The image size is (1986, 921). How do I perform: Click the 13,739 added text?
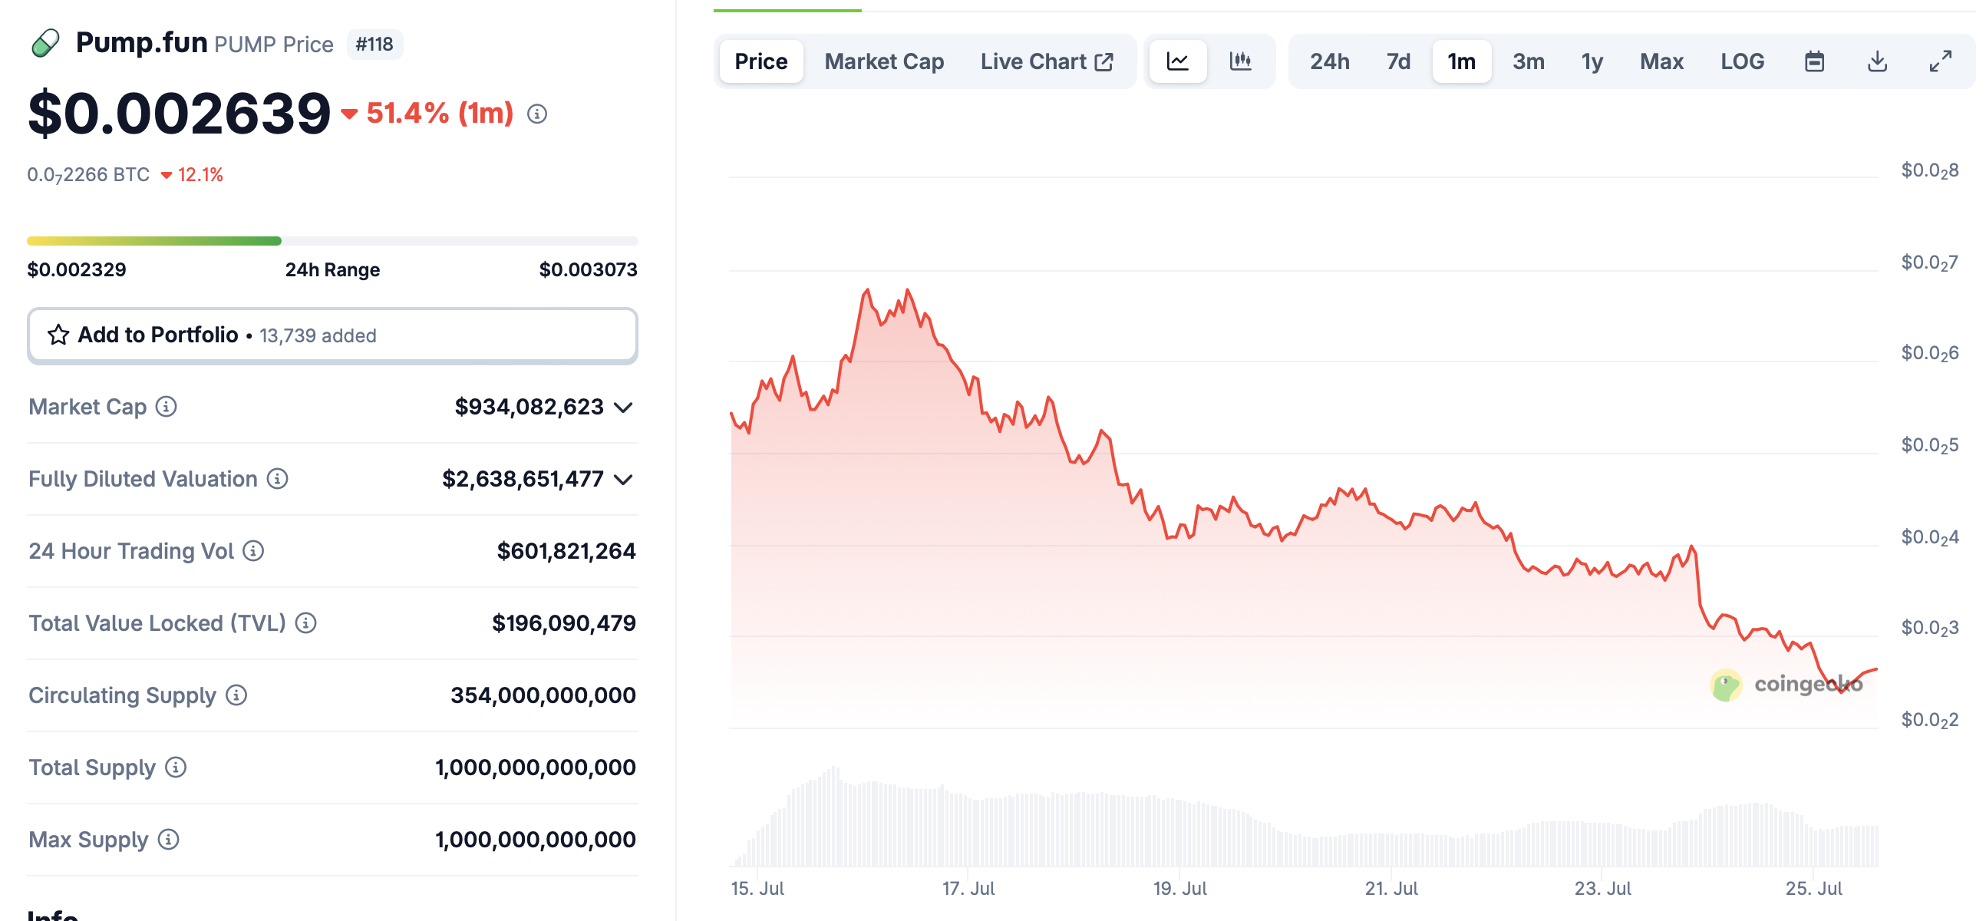coord(318,335)
